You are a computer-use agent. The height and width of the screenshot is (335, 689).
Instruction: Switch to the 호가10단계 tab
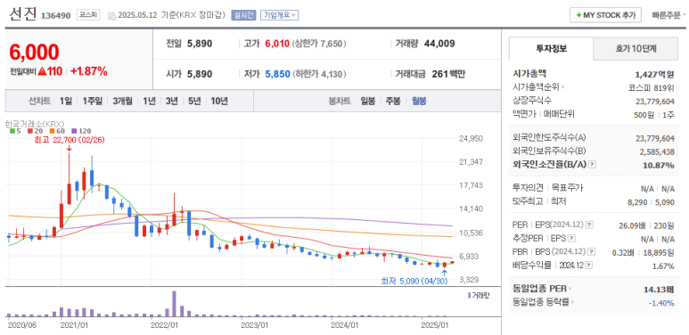636,49
